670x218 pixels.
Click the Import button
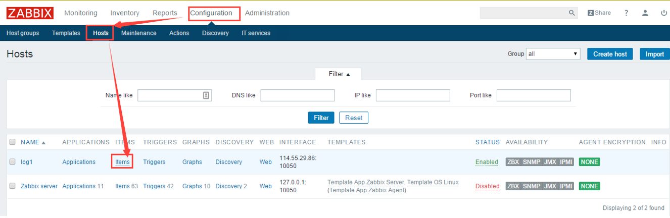click(655, 54)
